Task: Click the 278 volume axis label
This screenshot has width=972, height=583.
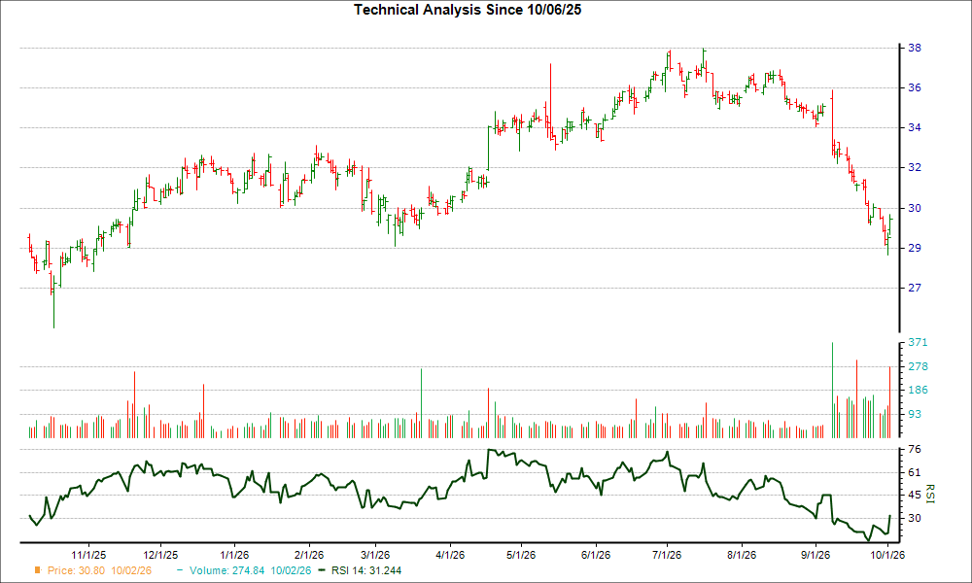Action: [918, 366]
